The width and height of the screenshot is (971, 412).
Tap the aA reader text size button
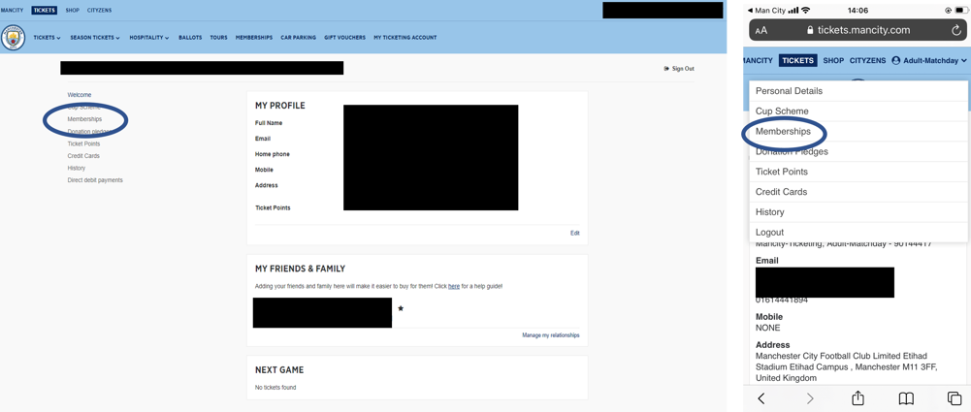(761, 30)
